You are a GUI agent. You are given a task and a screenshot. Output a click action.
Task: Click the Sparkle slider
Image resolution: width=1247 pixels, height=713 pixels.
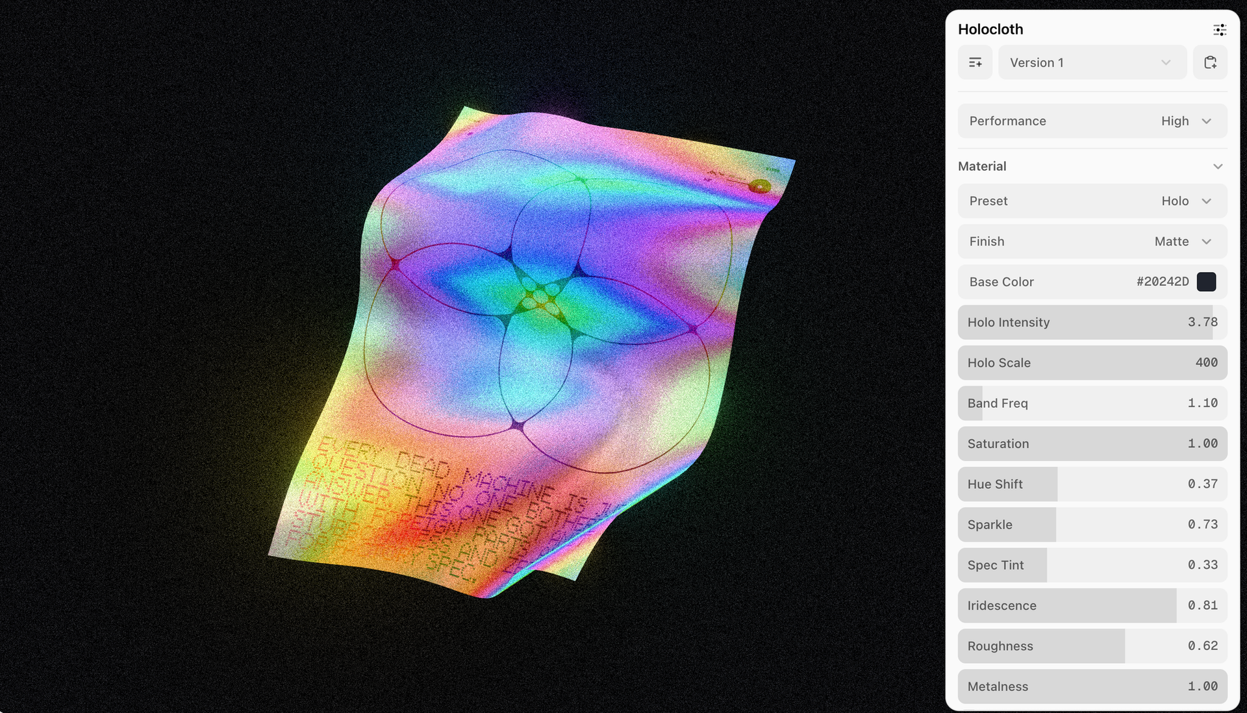(x=1092, y=525)
